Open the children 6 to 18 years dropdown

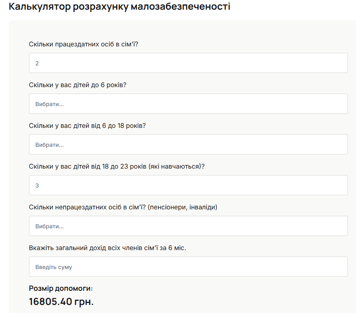(188, 144)
